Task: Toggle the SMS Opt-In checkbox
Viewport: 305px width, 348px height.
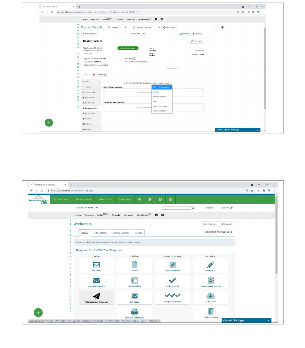Action: 134,59
